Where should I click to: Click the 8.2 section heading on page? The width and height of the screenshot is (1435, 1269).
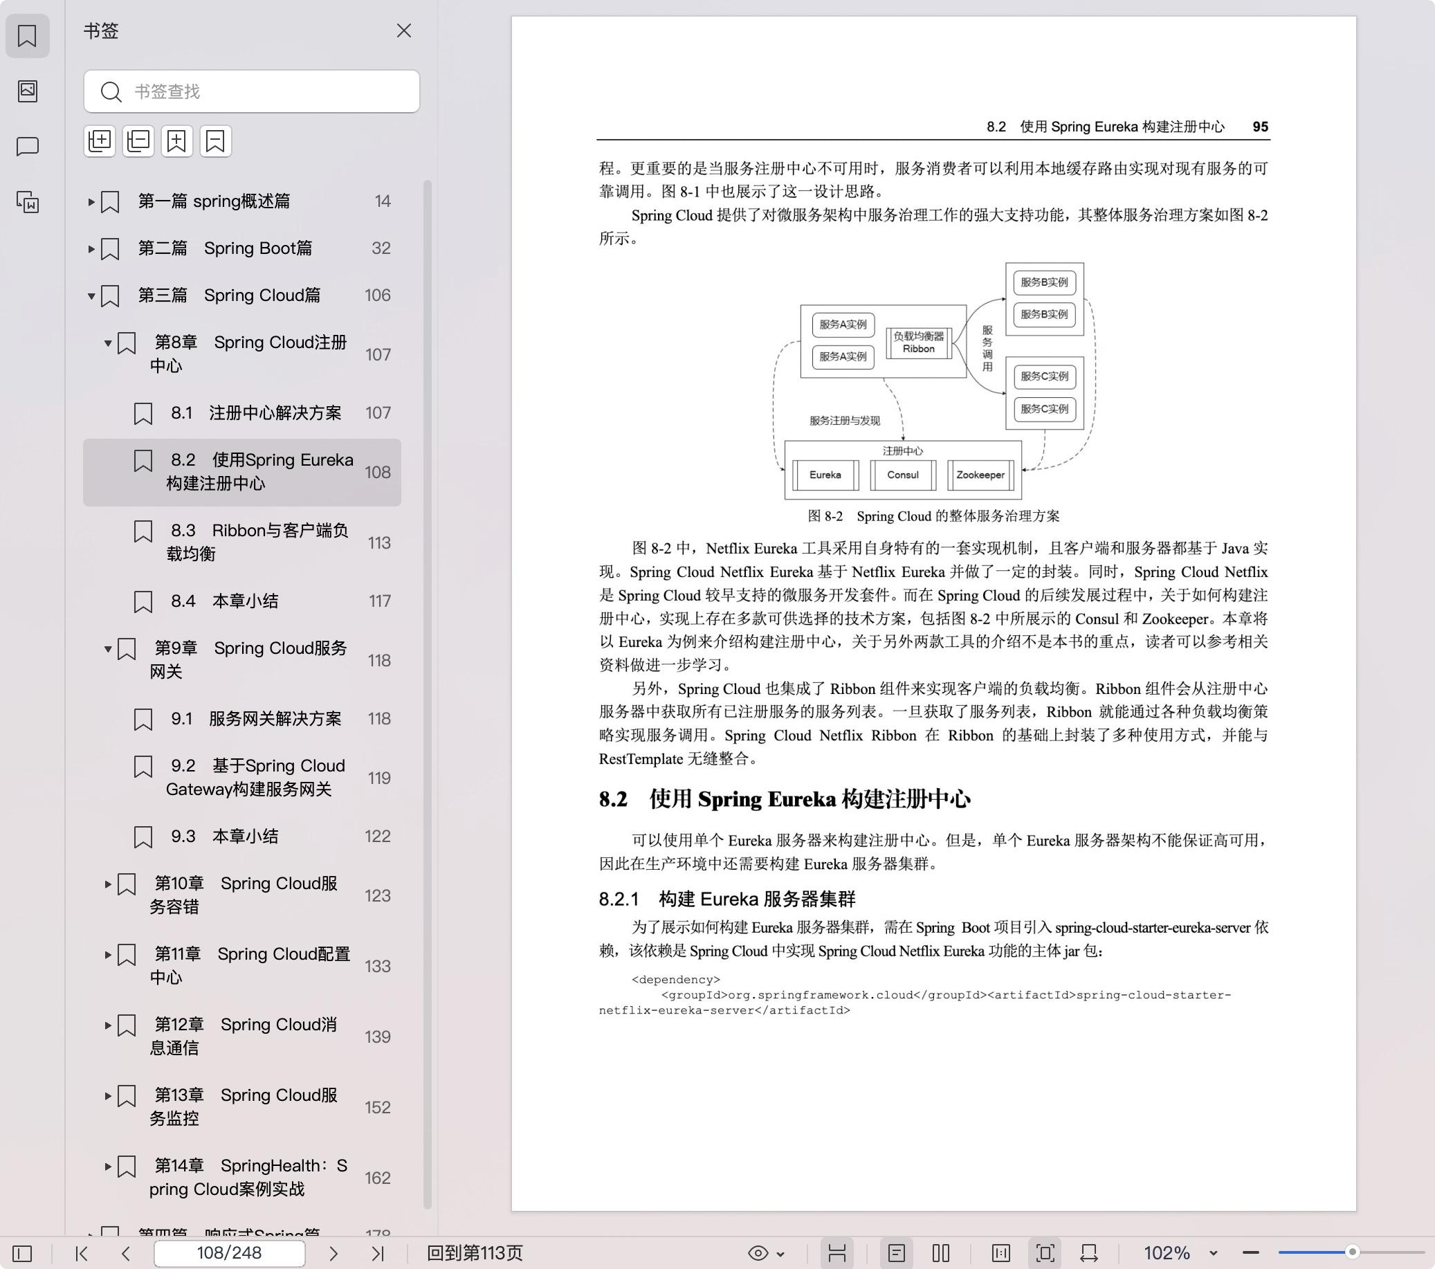(784, 799)
